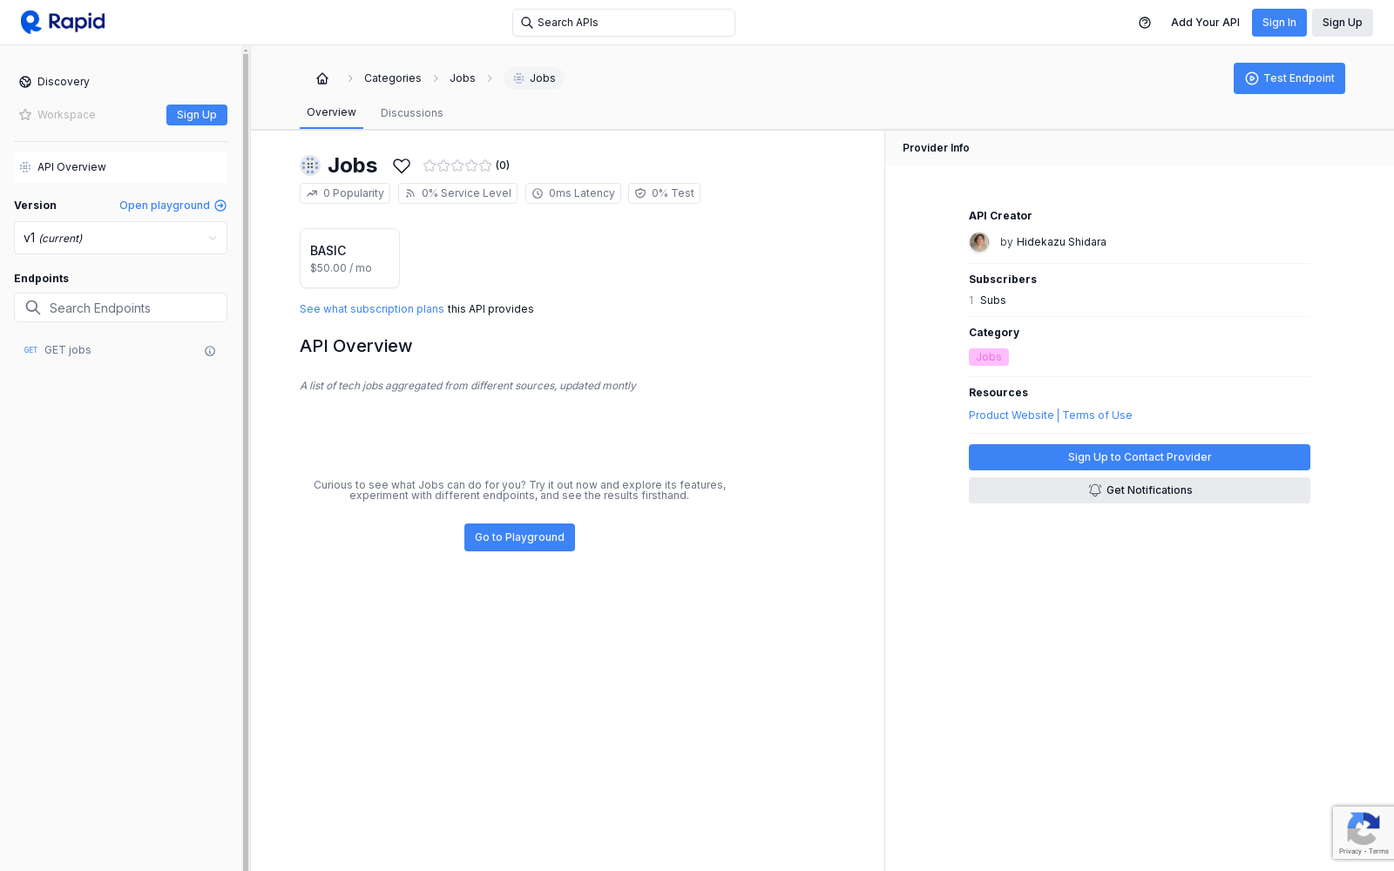The image size is (1394, 871).
Task: Click the reCAPTCHA badge
Action: pyautogui.click(x=1363, y=833)
